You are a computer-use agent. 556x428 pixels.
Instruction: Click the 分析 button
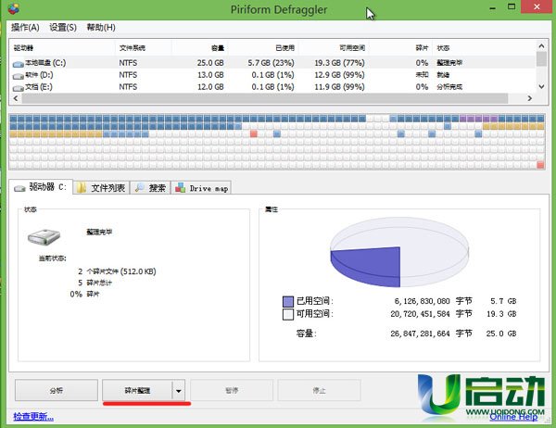[x=57, y=390]
